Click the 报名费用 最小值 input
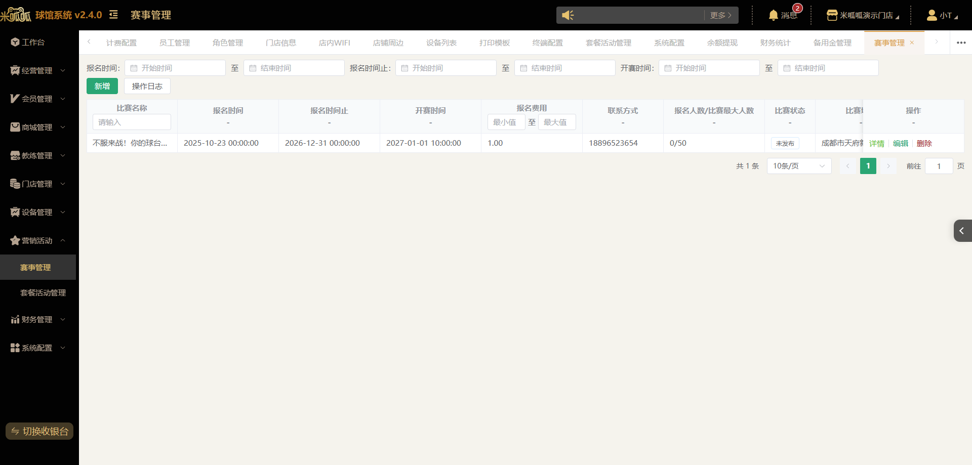Image resolution: width=972 pixels, height=465 pixels. tap(506, 122)
